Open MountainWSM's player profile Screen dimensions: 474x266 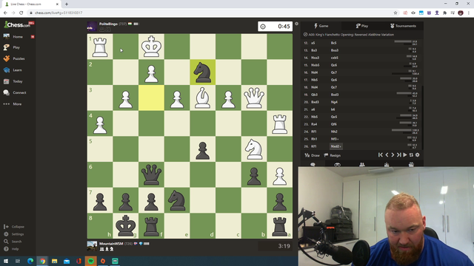tap(111, 244)
